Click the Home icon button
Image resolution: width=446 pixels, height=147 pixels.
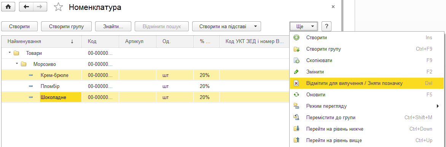8,7
